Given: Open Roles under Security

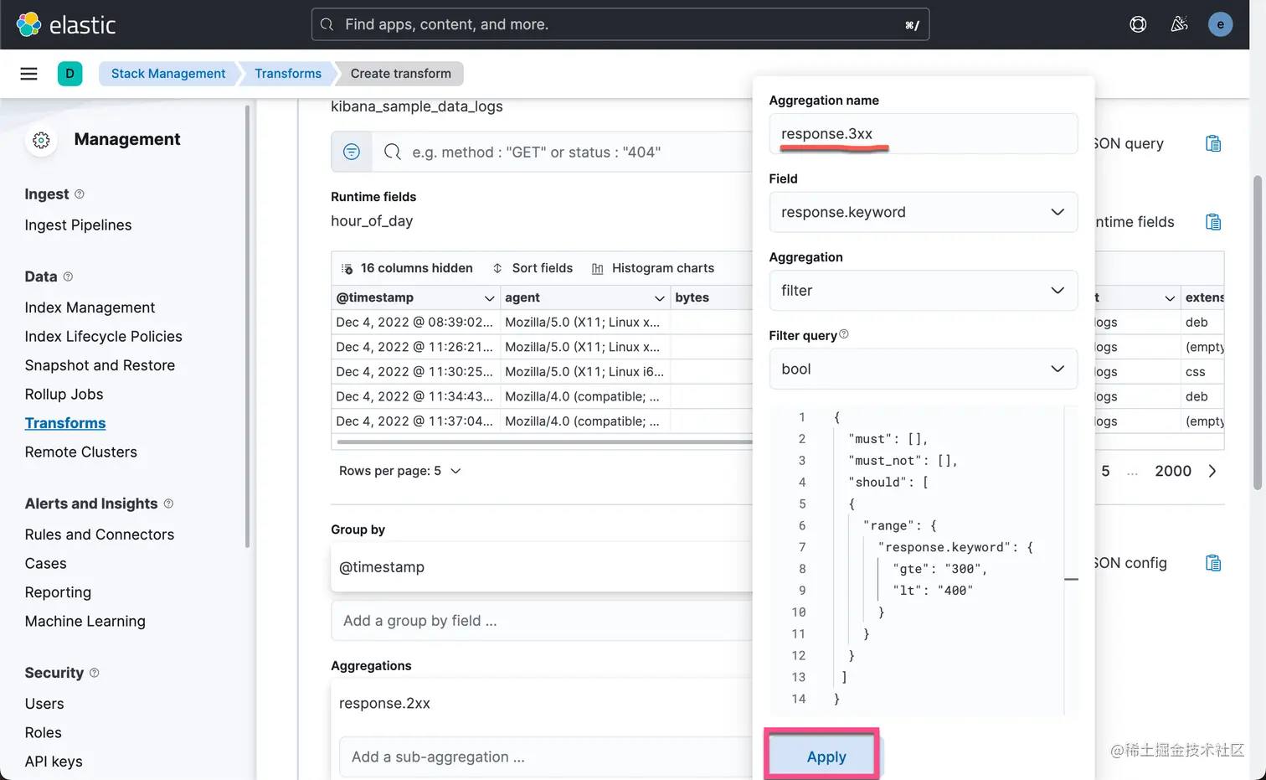Looking at the screenshot, I should (43, 732).
